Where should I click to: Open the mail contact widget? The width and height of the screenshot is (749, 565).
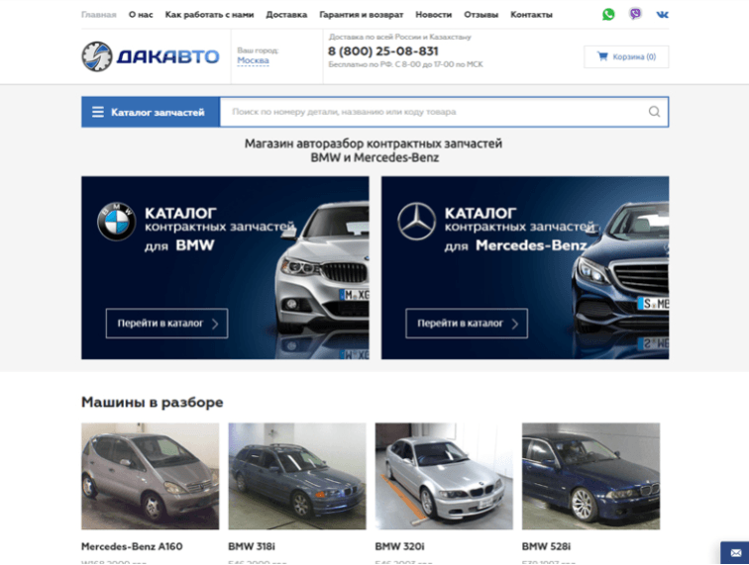coord(735,552)
